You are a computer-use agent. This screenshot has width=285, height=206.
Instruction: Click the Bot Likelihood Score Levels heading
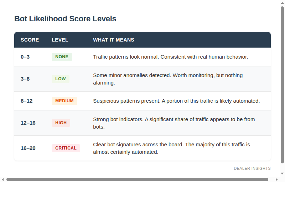[x=65, y=19]
